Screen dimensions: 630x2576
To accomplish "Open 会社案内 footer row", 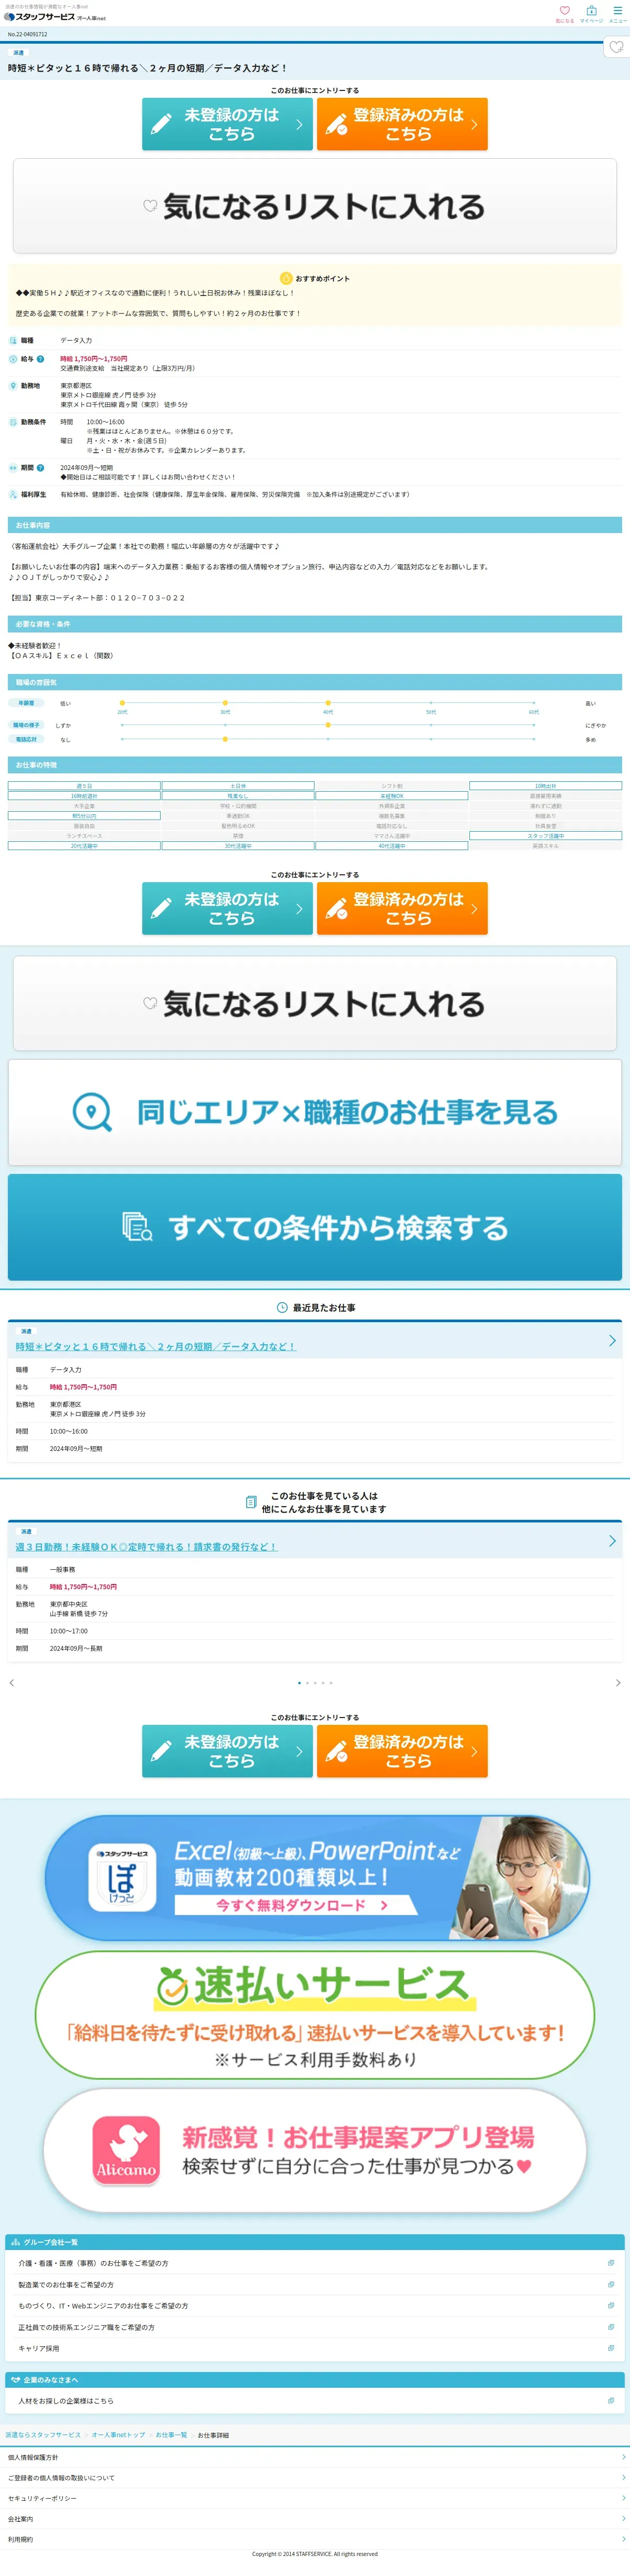I will tap(314, 2519).
